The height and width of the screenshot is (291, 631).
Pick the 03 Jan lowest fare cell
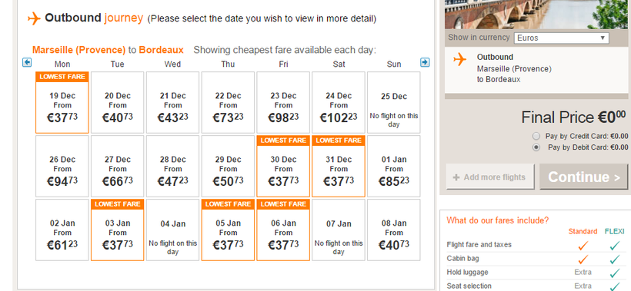click(x=118, y=230)
